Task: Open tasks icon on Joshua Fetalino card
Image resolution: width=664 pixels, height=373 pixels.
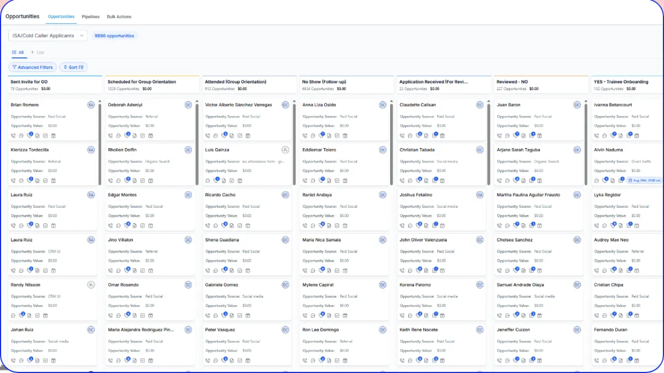Action: pos(435,225)
